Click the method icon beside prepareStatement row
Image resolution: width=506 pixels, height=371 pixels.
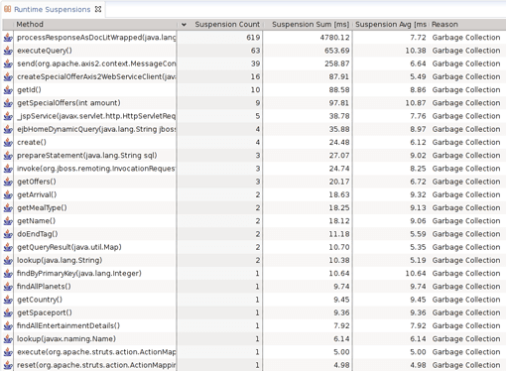[x=8, y=156]
